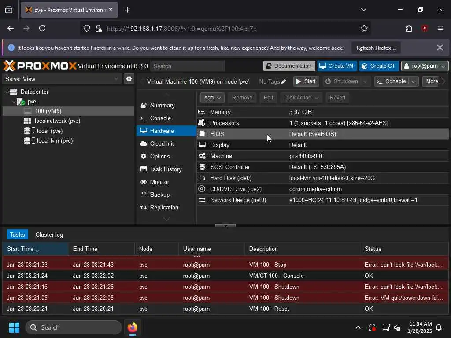Click the Processors chip icon

coord(202,123)
